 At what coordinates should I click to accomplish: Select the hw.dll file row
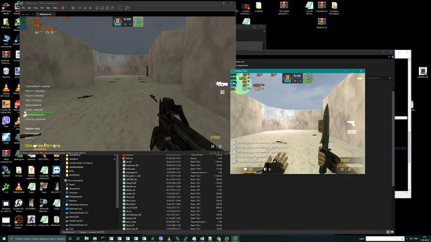[x=173, y=162]
